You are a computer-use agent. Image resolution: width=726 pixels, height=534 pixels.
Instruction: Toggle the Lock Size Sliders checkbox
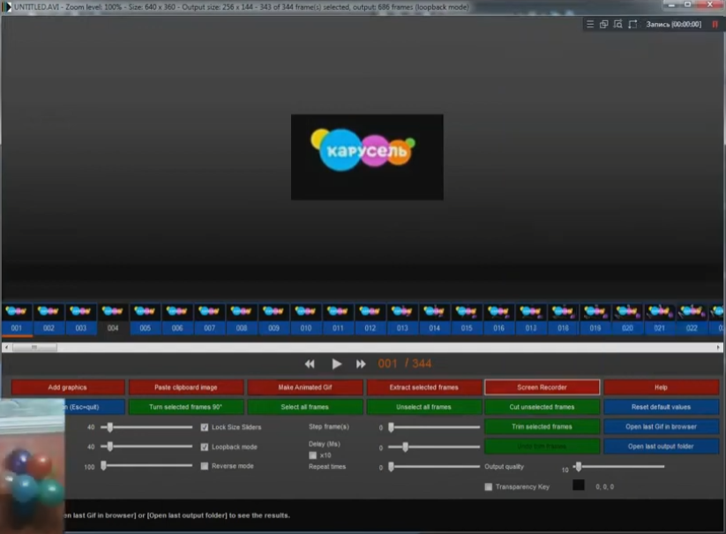[205, 427]
